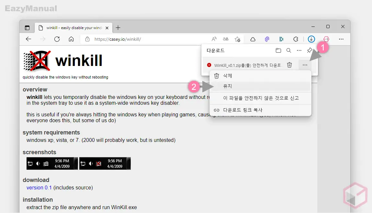Click the version 0.1 download link
This screenshot has height=213, width=372.
point(39,187)
